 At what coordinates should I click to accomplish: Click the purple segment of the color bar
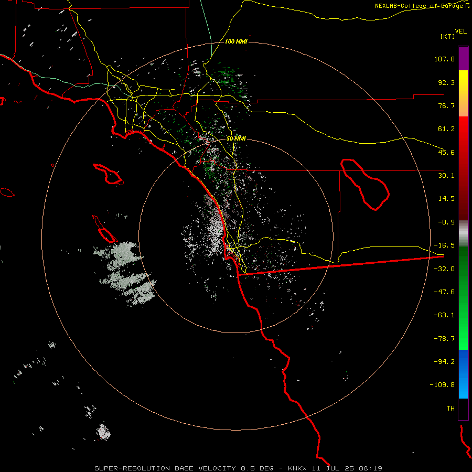pos(463,58)
